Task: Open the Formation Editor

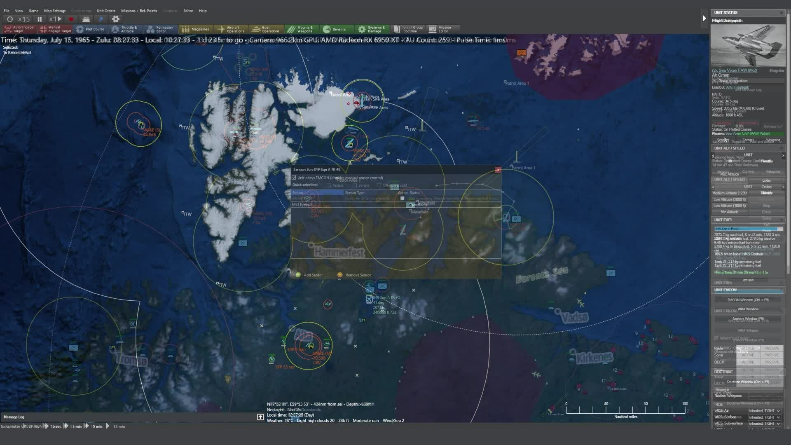Action: [161, 29]
